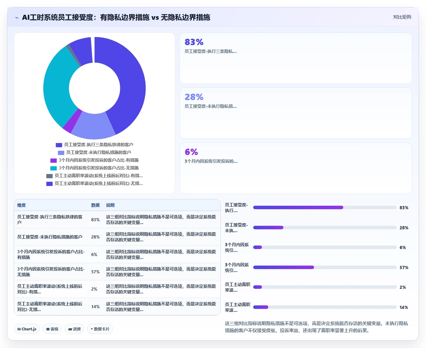
Task: Click the thin gray donut segment
Action: [74, 55]
